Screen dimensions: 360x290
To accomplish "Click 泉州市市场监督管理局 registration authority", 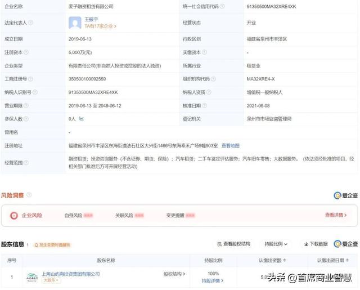I will (269, 119).
